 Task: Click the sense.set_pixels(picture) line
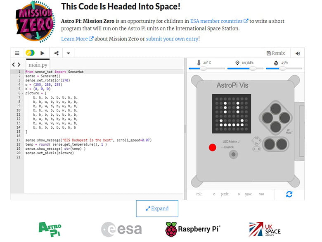(50, 153)
